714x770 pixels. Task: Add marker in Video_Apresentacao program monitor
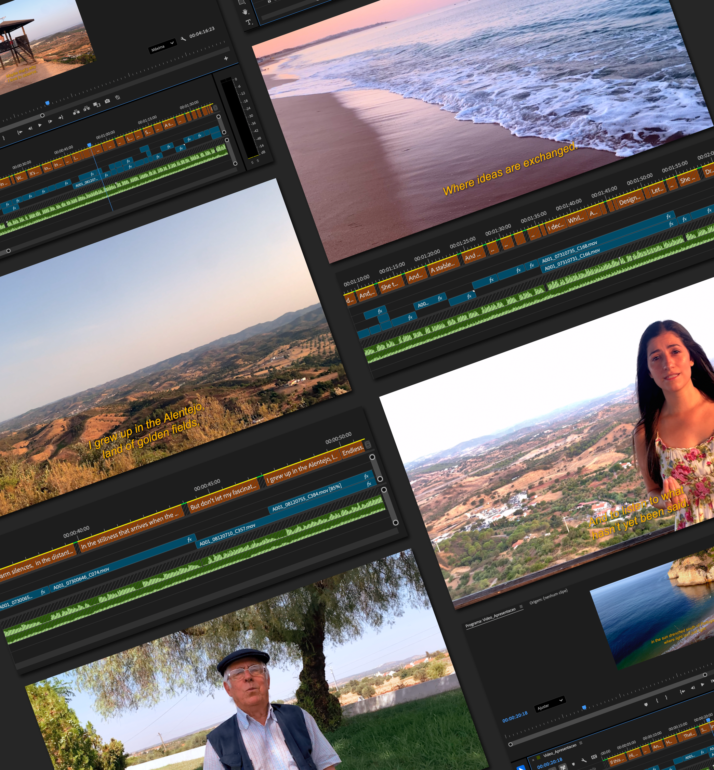click(646, 705)
